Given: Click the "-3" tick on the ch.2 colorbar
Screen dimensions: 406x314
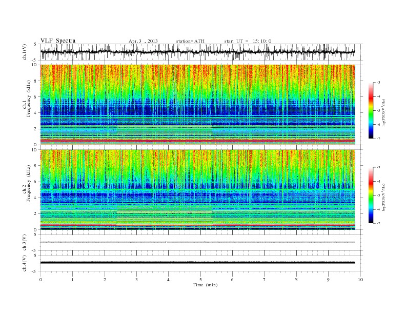Looking at the screenshot, I should point(378,167).
